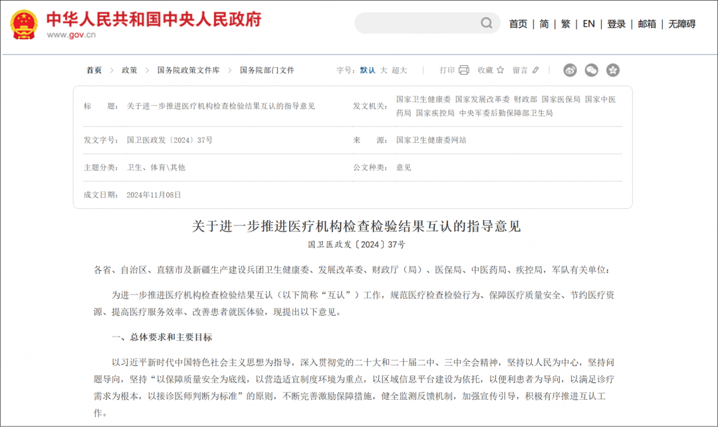Image resolution: width=718 pixels, height=427 pixels.
Task: Click the 留言 comment label
Action: coord(520,70)
